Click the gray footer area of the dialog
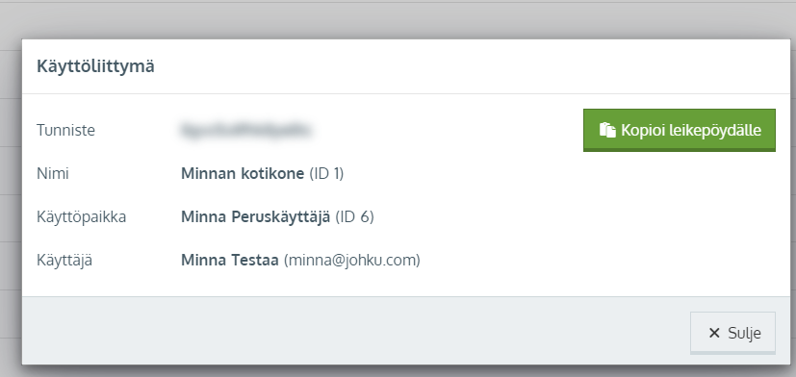This screenshot has width=796, height=377. tap(355, 330)
